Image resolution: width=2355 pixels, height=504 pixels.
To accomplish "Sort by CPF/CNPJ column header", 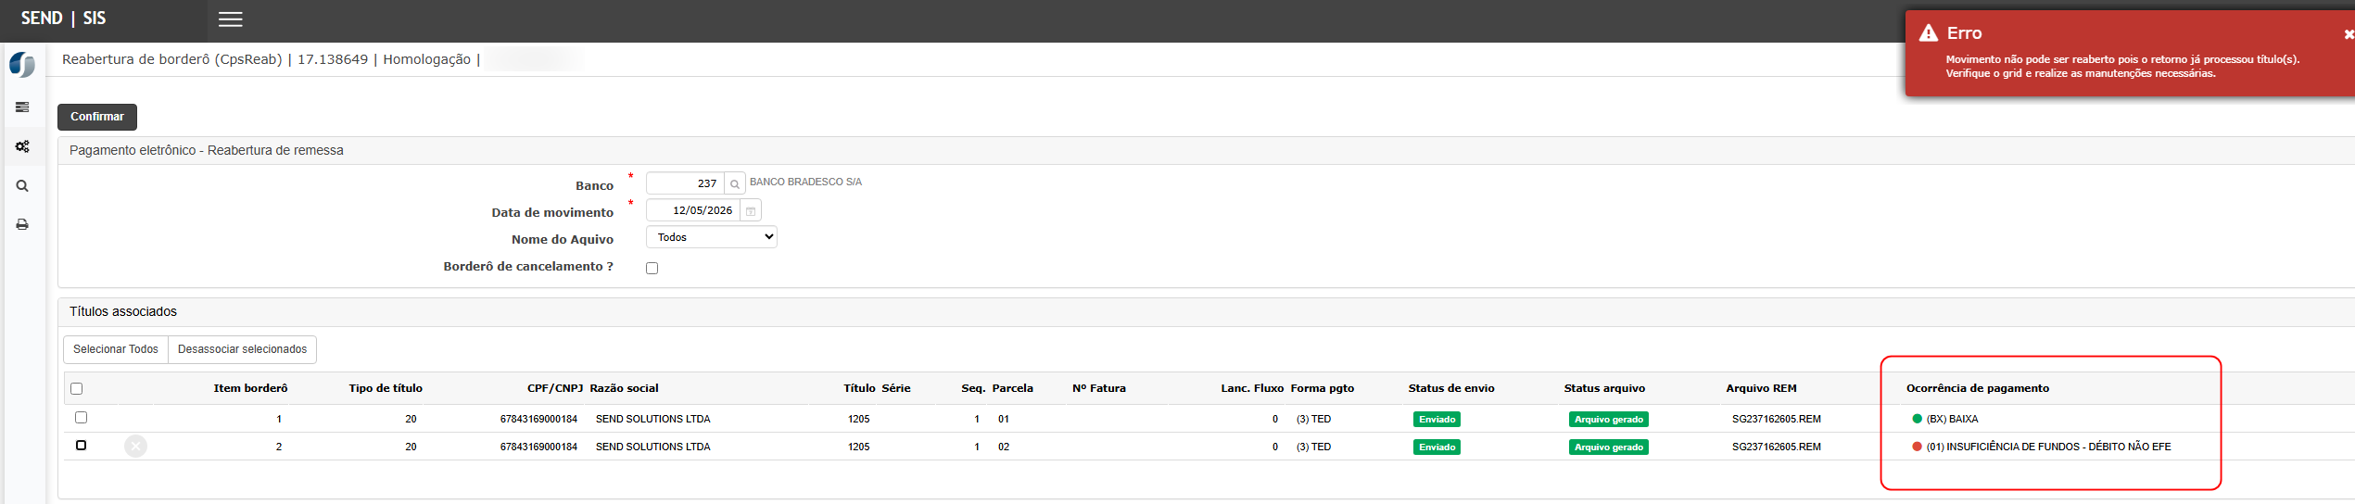I will pyautogui.click(x=555, y=388).
